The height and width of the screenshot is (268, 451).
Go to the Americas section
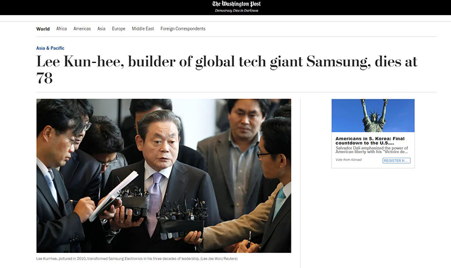82,29
